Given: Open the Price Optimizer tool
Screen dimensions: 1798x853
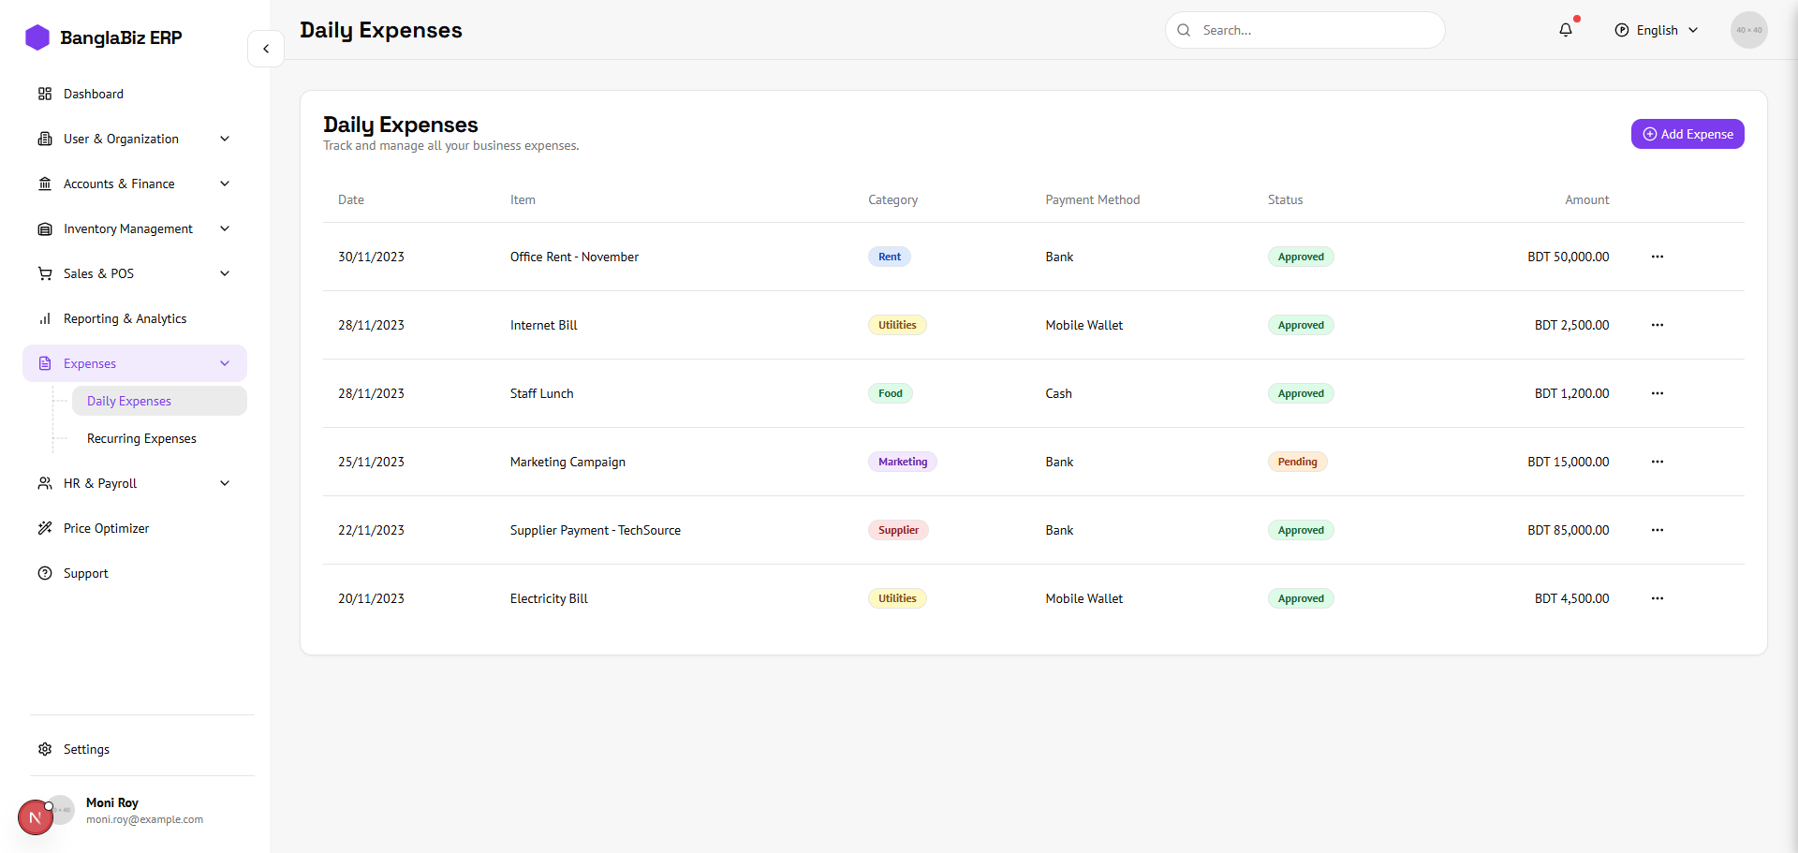Looking at the screenshot, I should pos(106,528).
